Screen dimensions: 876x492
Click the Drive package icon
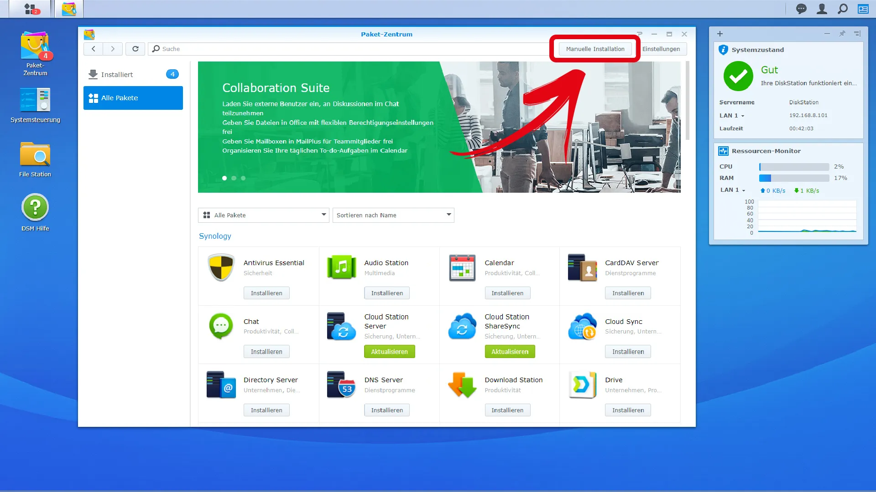582,385
